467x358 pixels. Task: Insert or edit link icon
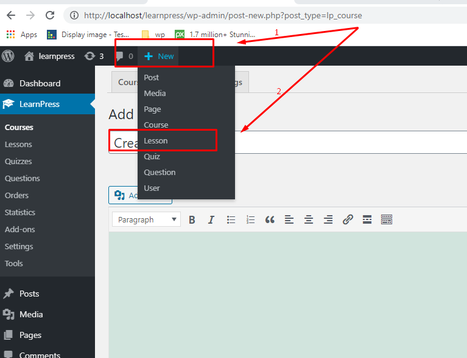coord(348,219)
